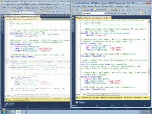Click the Open File folder icon

pos(85,10)
